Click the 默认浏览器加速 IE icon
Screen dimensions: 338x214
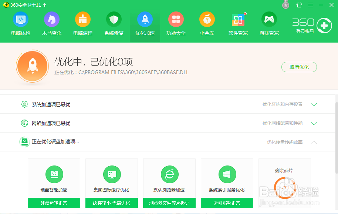(x=170, y=174)
